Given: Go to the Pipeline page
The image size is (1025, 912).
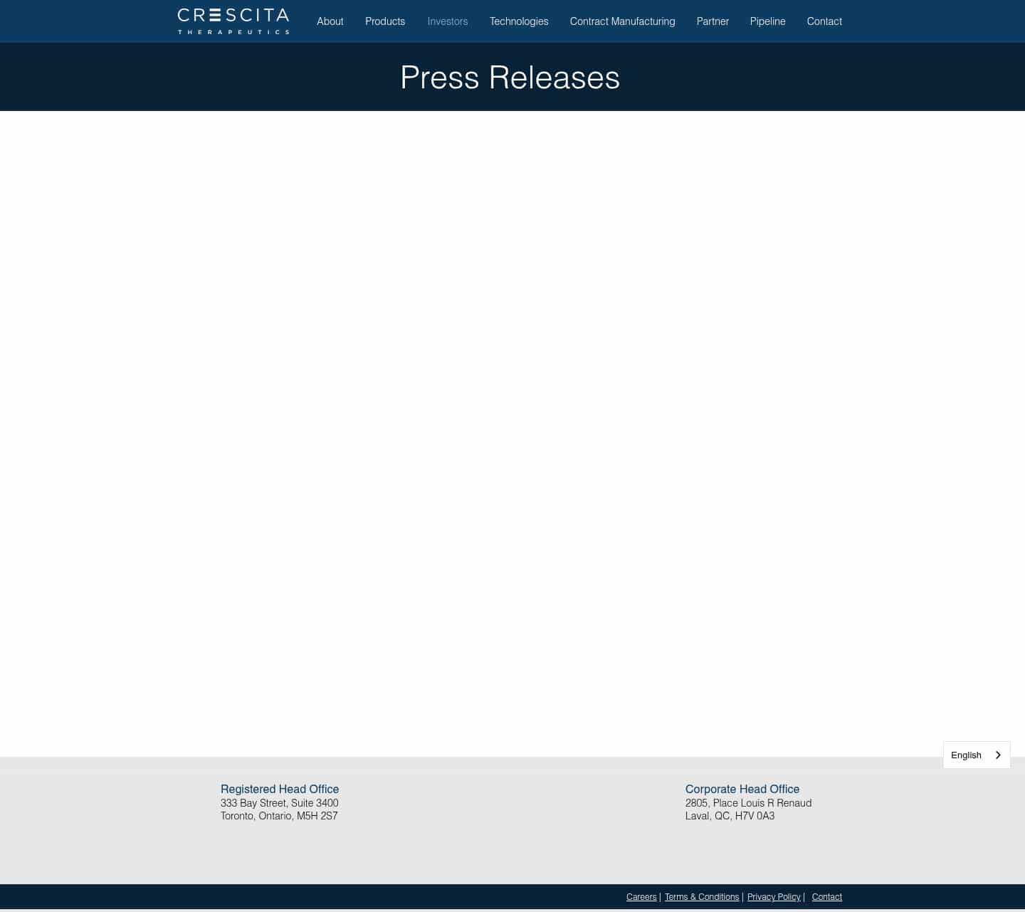Looking at the screenshot, I should [767, 21].
